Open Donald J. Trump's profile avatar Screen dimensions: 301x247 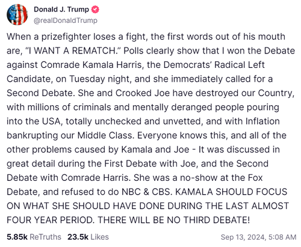pos(17,14)
